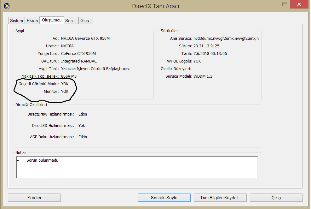Click the 'Yaklaşık Top. Bellek:' label

(x=40, y=76)
